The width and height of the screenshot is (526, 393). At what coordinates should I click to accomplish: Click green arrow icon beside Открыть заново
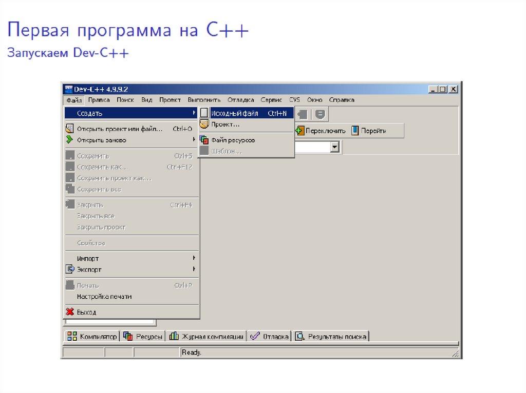click(69, 139)
